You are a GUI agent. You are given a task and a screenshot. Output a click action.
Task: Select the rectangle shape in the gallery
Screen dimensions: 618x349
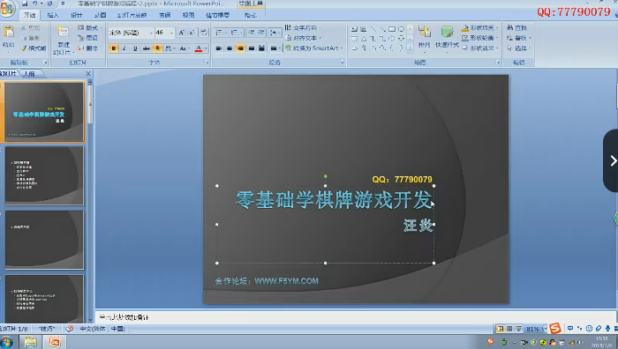392,29
